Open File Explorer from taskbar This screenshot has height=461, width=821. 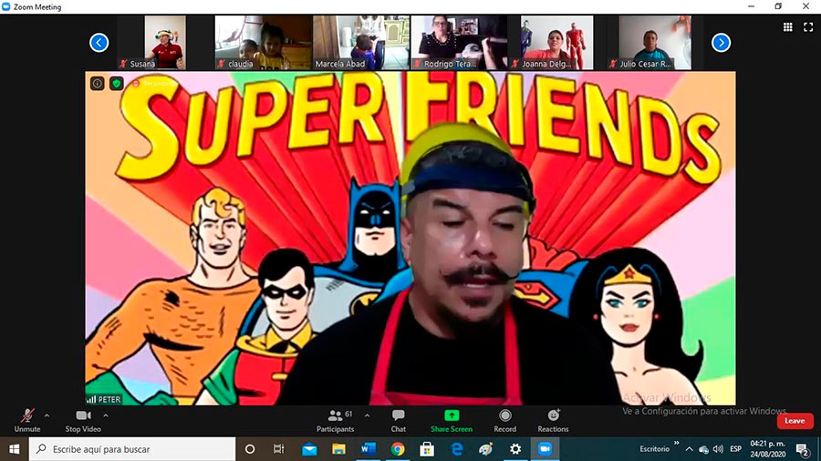click(x=338, y=449)
